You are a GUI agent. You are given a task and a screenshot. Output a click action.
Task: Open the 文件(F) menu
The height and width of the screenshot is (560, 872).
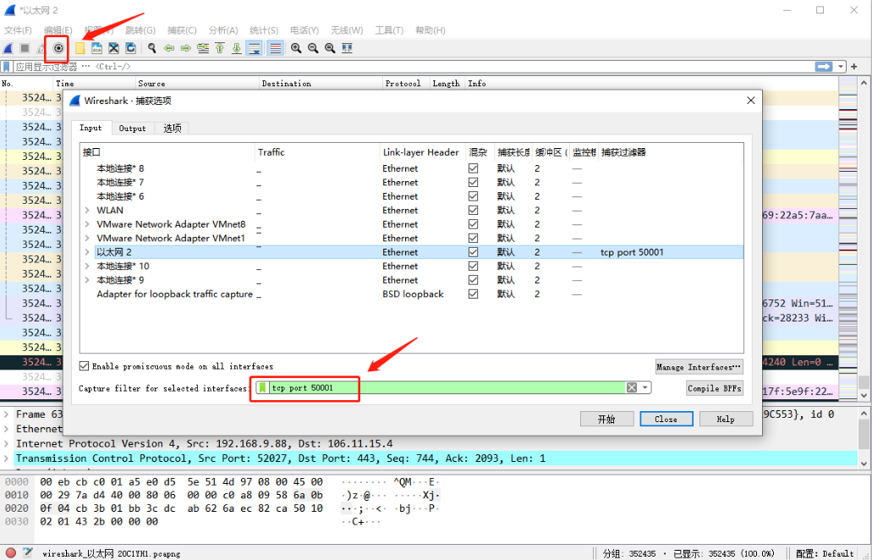pyautogui.click(x=18, y=30)
